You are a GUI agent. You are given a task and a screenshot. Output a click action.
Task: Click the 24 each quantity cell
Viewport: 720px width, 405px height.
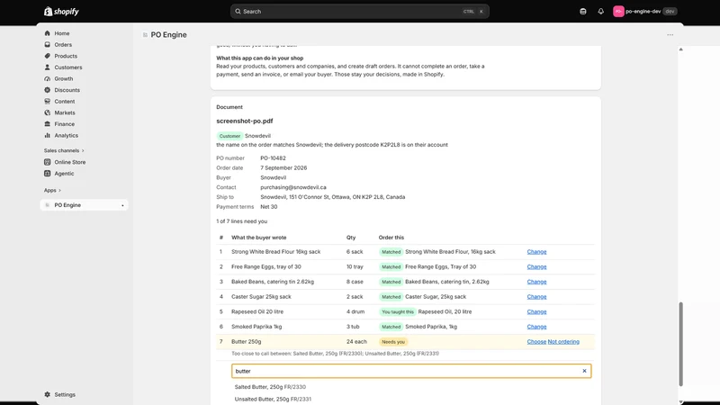point(356,342)
